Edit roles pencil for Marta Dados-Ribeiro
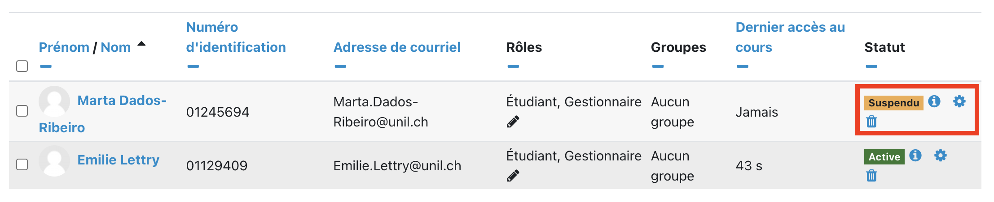Image resolution: width=994 pixels, height=202 pixels. [x=513, y=122]
